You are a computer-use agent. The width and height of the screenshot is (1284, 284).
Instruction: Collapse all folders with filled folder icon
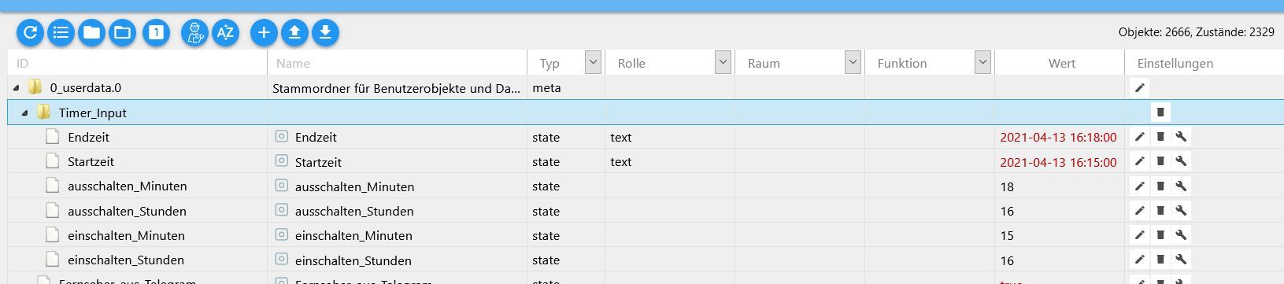tap(92, 32)
